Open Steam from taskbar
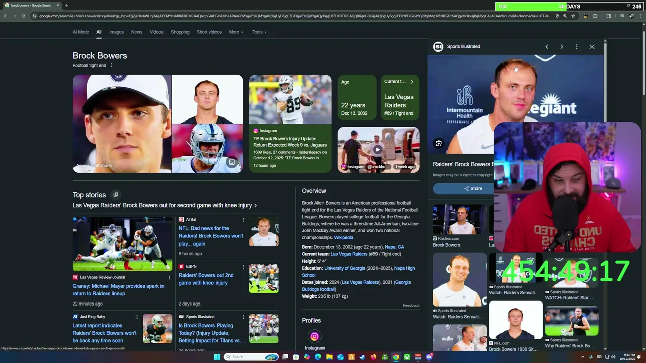The height and width of the screenshot is (363, 646). (362, 357)
